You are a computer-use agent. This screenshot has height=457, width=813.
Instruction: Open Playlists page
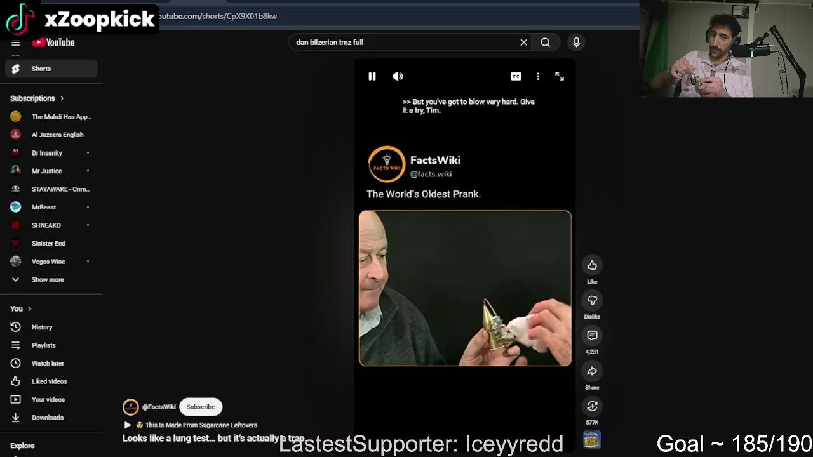coord(51,345)
